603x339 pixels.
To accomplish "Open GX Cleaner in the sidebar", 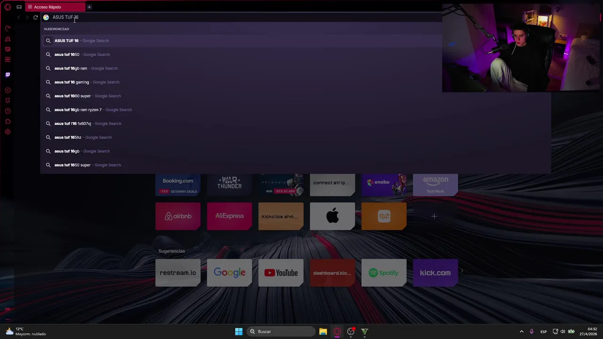I will pos(8,39).
